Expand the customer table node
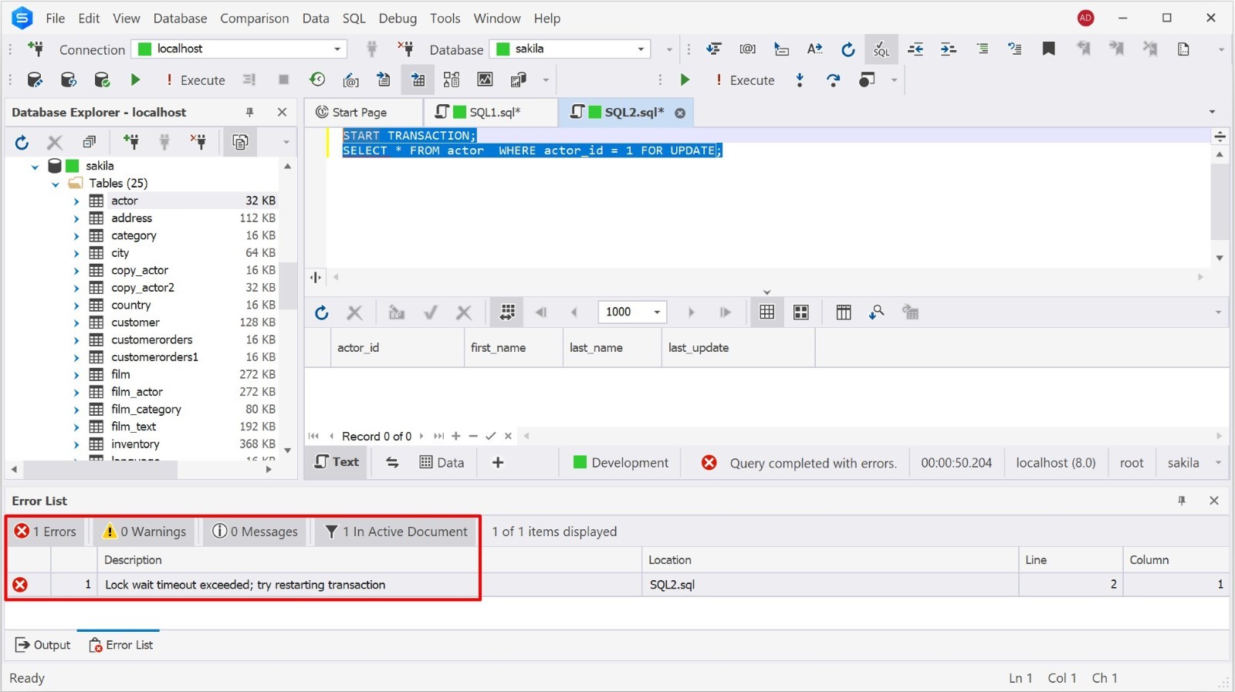 click(76, 323)
